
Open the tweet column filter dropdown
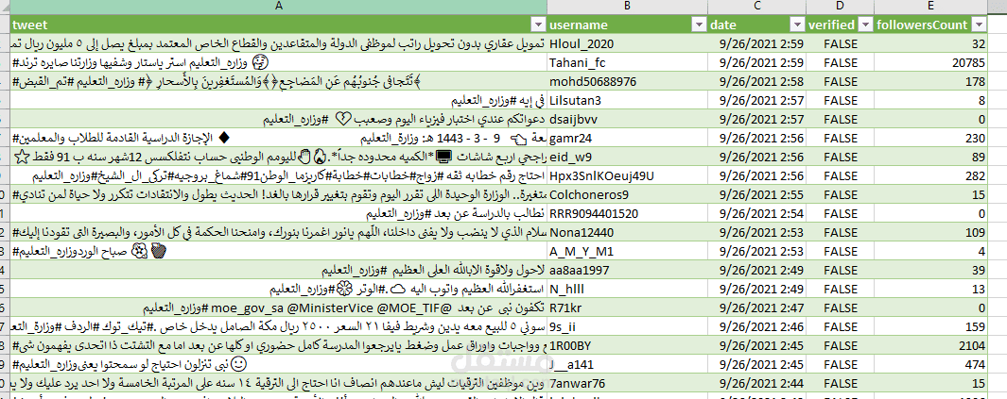[x=537, y=25]
